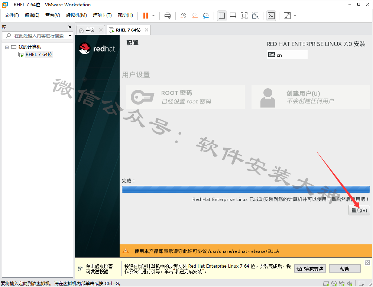Click the sound card status icon
This screenshot has height=287, width=373.
tap(350, 283)
